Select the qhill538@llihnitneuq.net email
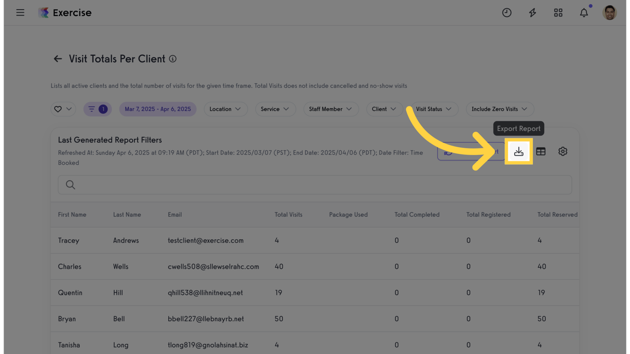 [x=205, y=293]
